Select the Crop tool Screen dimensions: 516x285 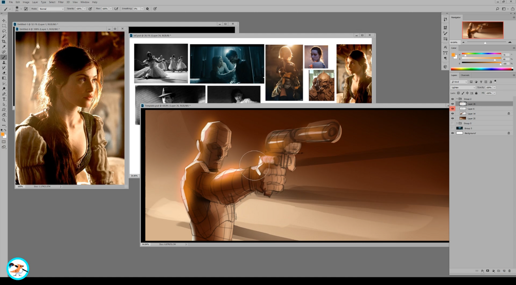(x=4, y=42)
